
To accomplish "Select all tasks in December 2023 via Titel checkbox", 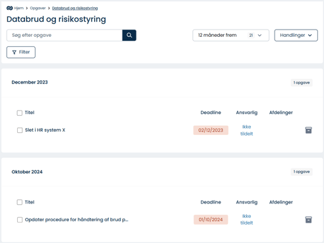I will (20, 113).
